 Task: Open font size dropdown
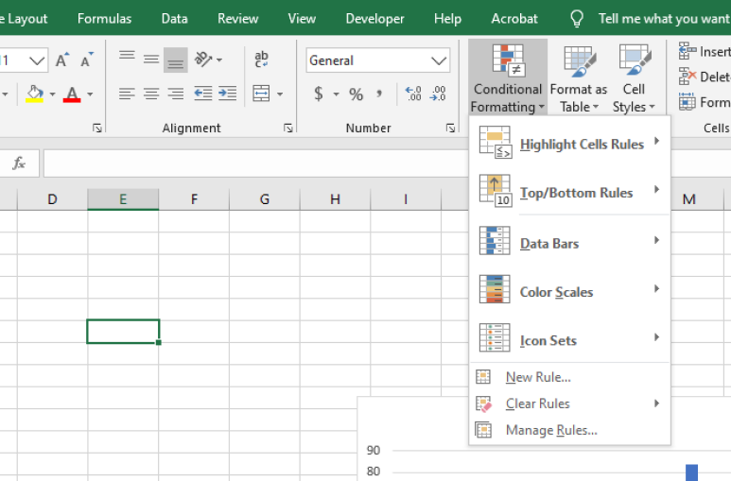[36, 60]
